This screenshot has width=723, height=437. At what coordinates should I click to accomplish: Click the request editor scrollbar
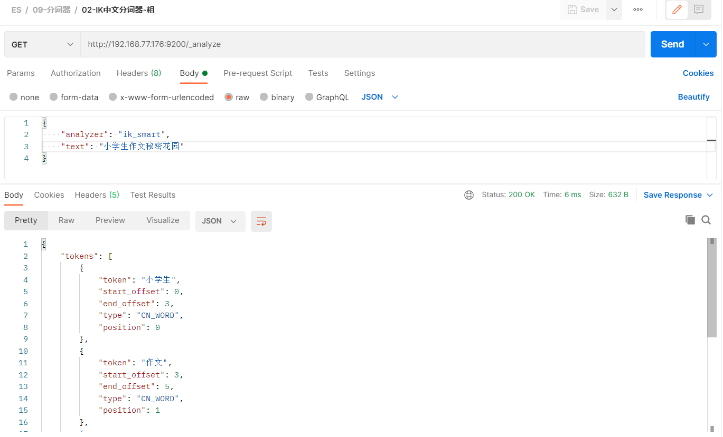712,148
